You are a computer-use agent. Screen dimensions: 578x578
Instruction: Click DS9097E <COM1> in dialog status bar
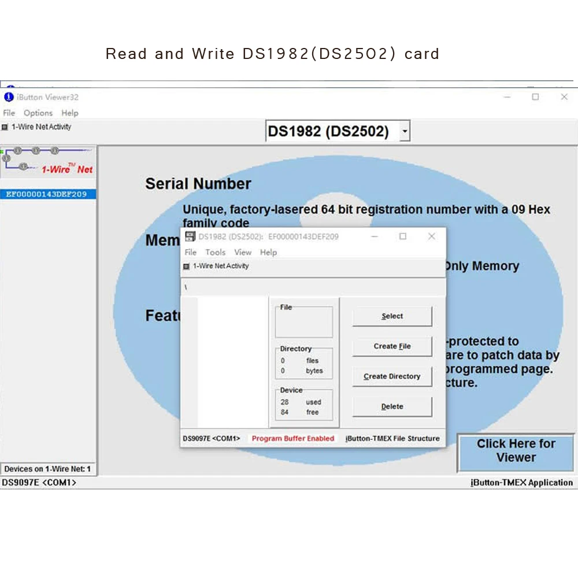[211, 438]
